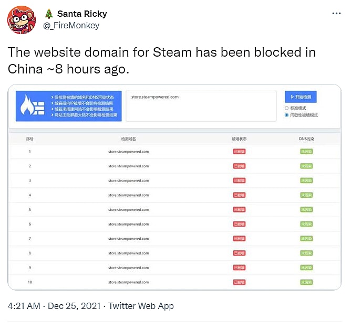
Task: Select the 标准模式 radio option
Action: click(286, 108)
